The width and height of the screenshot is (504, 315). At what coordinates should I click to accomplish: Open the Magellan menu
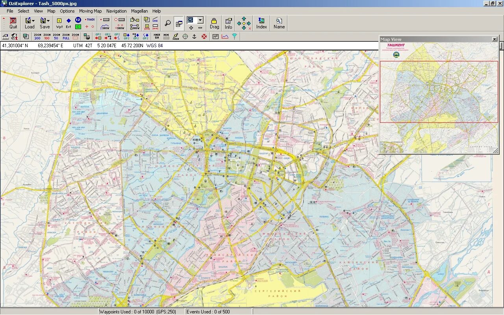[139, 11]
